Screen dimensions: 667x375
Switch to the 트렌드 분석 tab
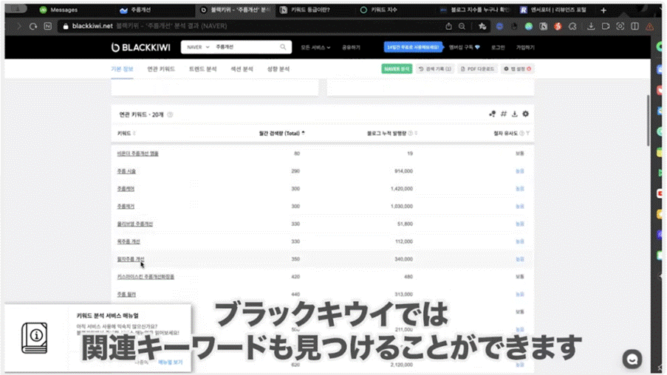coord(202,69)
